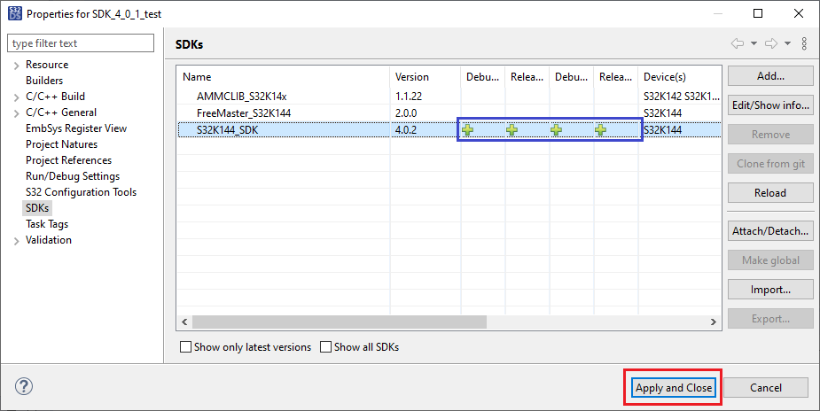Click the back navigation arrow

pos(738,43)
